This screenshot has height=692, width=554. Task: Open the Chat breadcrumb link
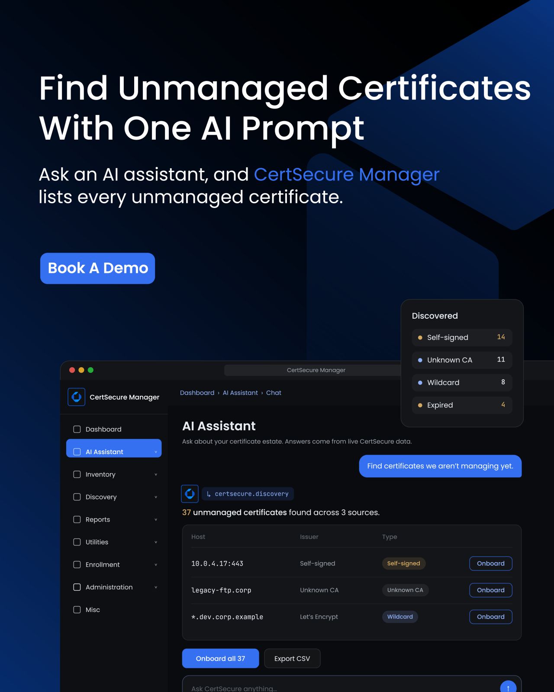274,393
